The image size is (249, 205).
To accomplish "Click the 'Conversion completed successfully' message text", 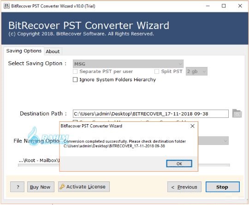I will tap(125, 141).
